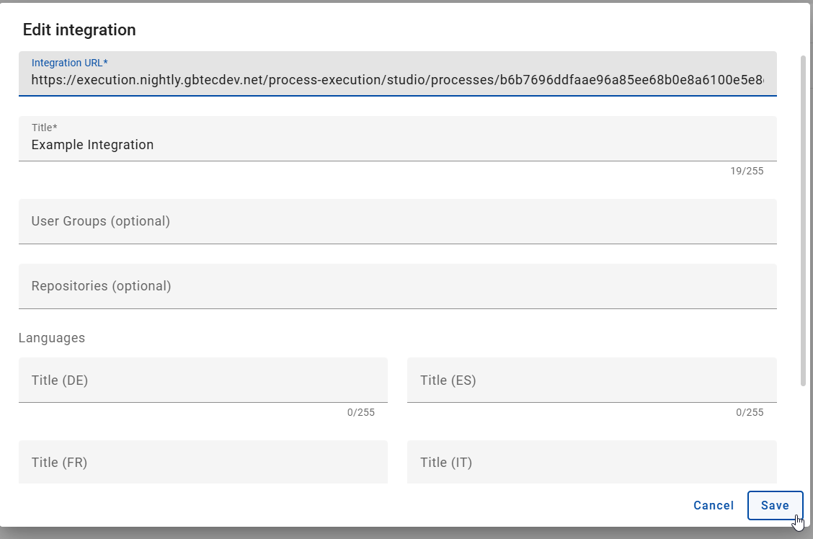813x539 pixels.
Task: Select the URL text starting with https://execution.nightly
Action: (396, 81)
